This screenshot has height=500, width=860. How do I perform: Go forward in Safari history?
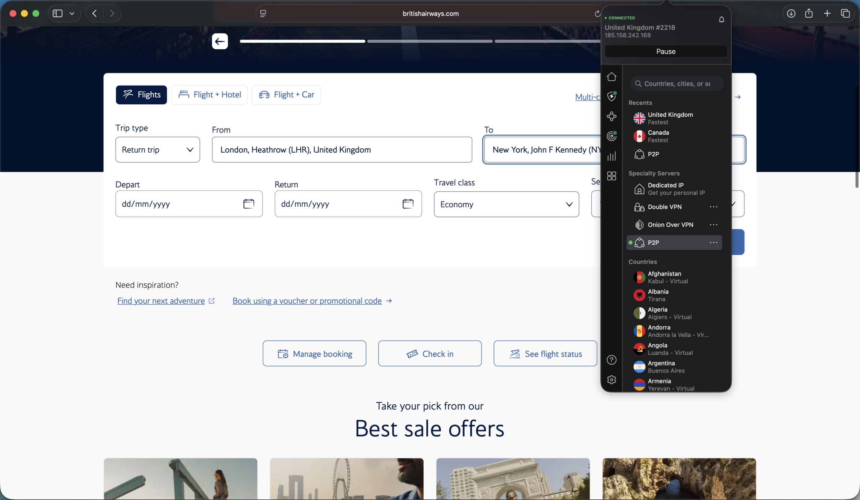(x=112, y=14)
